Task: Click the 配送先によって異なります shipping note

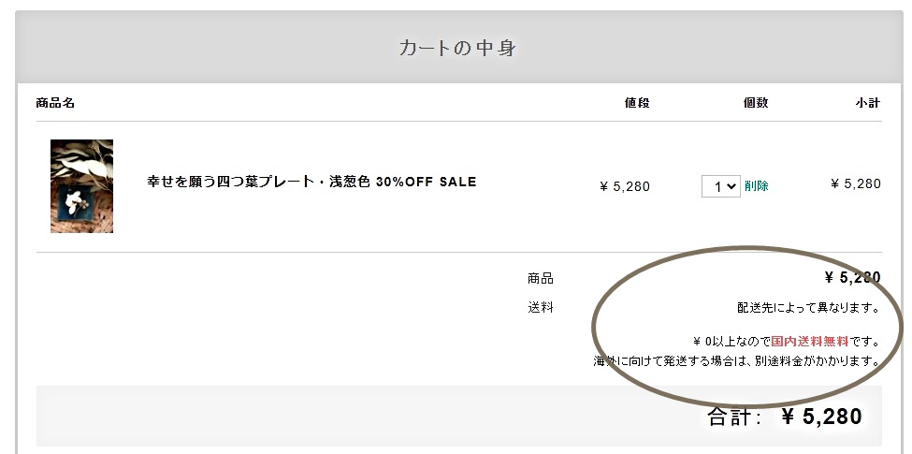Action: point(808,308)
